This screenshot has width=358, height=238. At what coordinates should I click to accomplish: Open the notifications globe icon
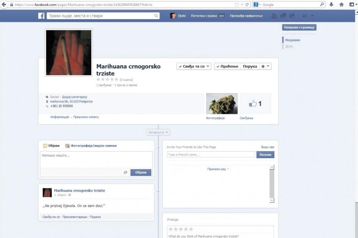pyautogui.click(x=292, y=16)
